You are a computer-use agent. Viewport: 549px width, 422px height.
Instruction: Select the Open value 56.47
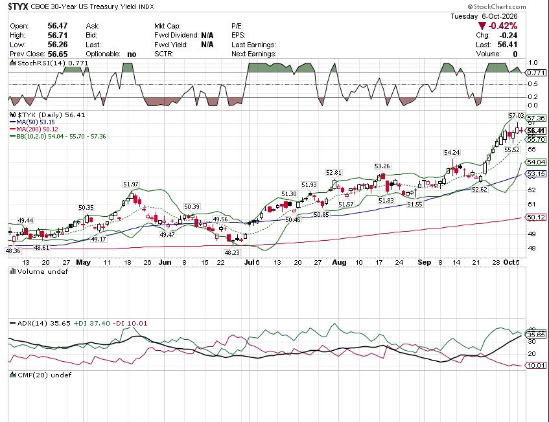pyautogui.click(x=58, y=26)
